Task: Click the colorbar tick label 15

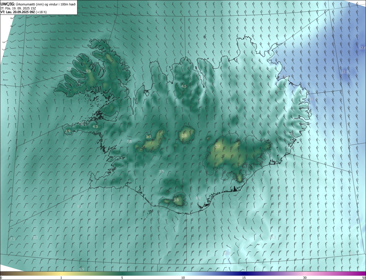Action: coord(244,278)
